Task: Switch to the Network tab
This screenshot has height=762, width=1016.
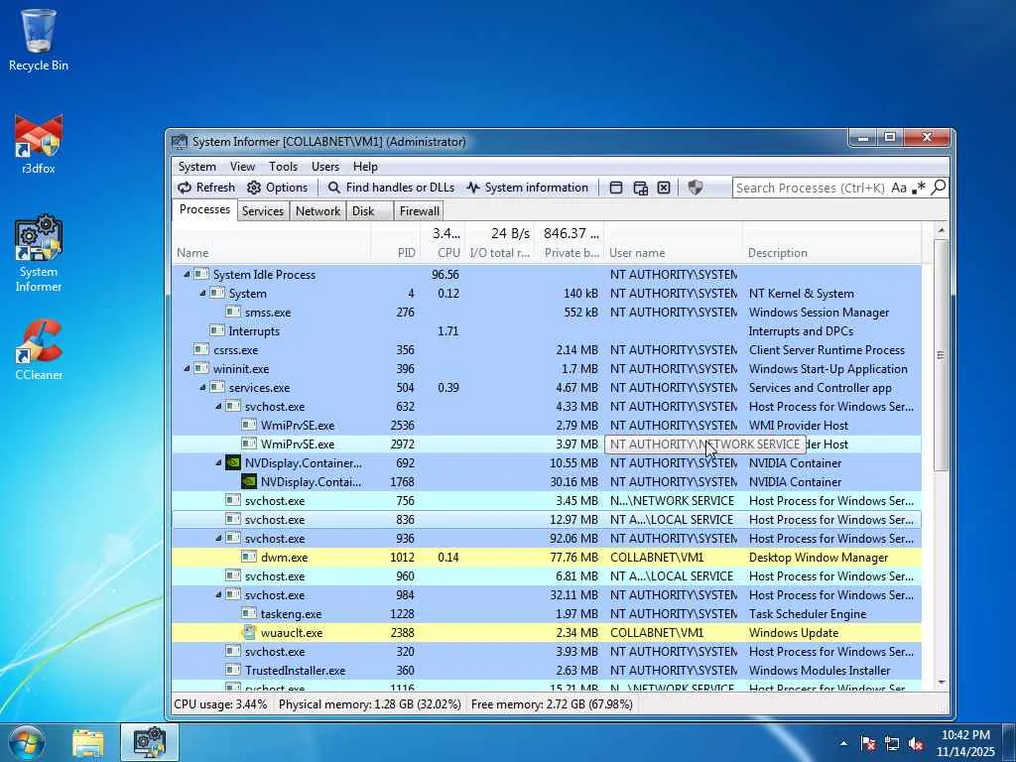Action: pos(317,211)
